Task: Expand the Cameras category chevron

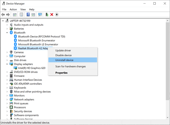Action: (x=7, y=52)
